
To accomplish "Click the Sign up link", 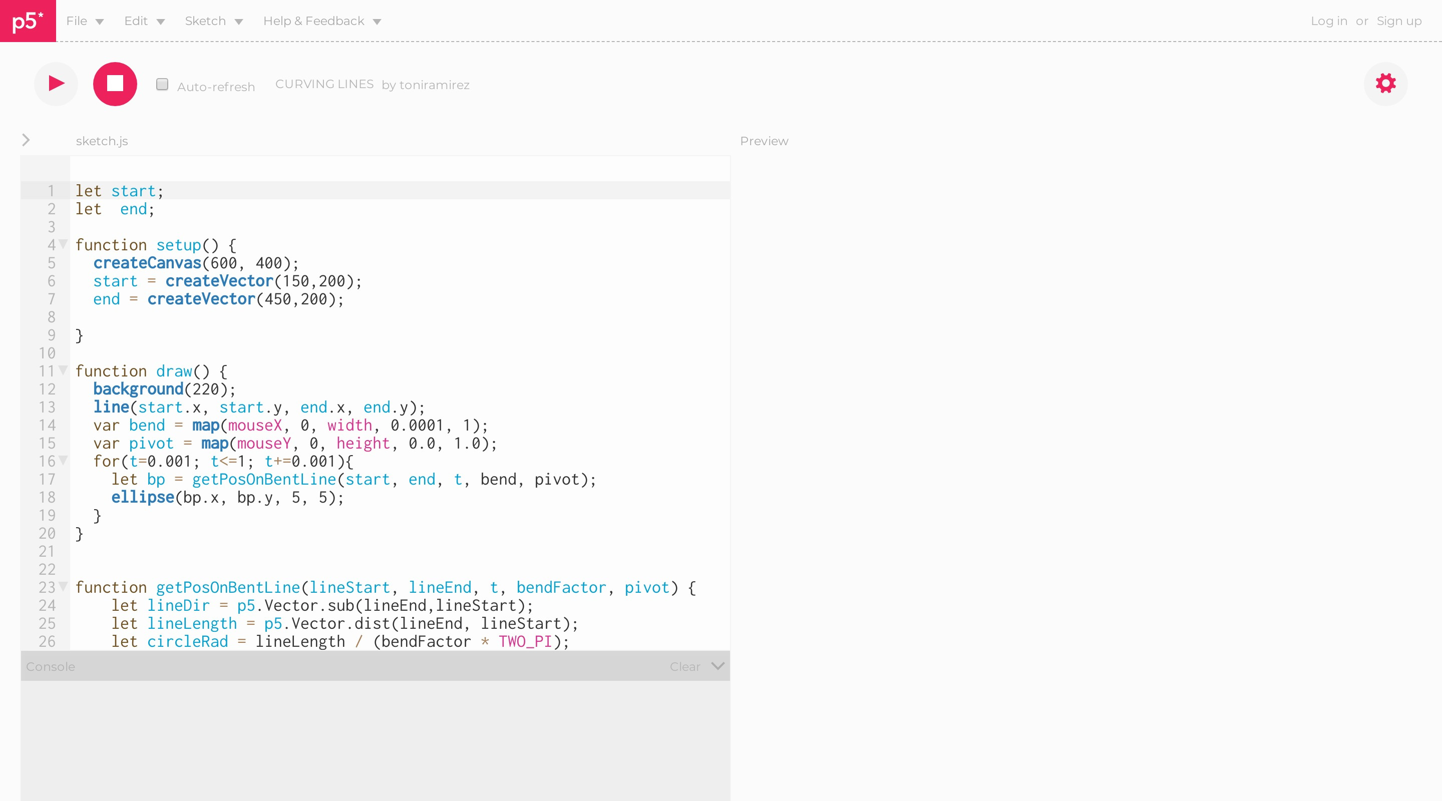I will pyautogui.click(x=1399, y=21).
